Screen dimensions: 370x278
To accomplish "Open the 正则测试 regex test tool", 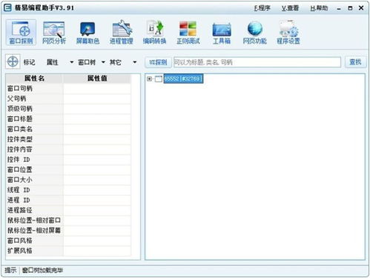I will [x=188, y=33].
